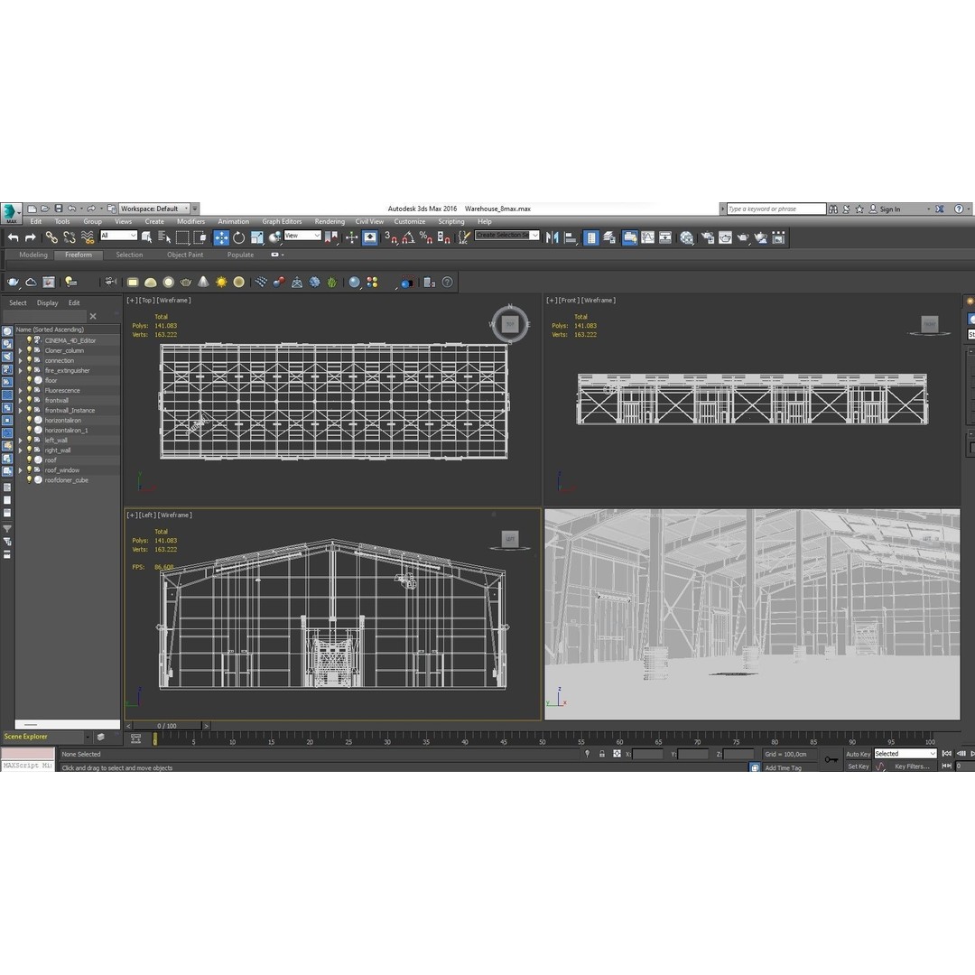Click Bind to Space Warp icon
The width and height of the screenshot is (975, 975).
coord(88,237)
